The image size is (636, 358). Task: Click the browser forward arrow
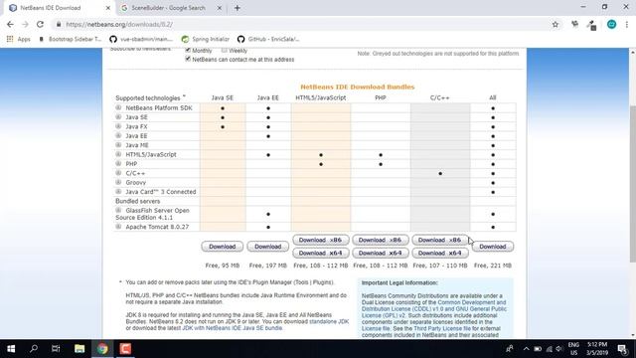click(25, 24)
